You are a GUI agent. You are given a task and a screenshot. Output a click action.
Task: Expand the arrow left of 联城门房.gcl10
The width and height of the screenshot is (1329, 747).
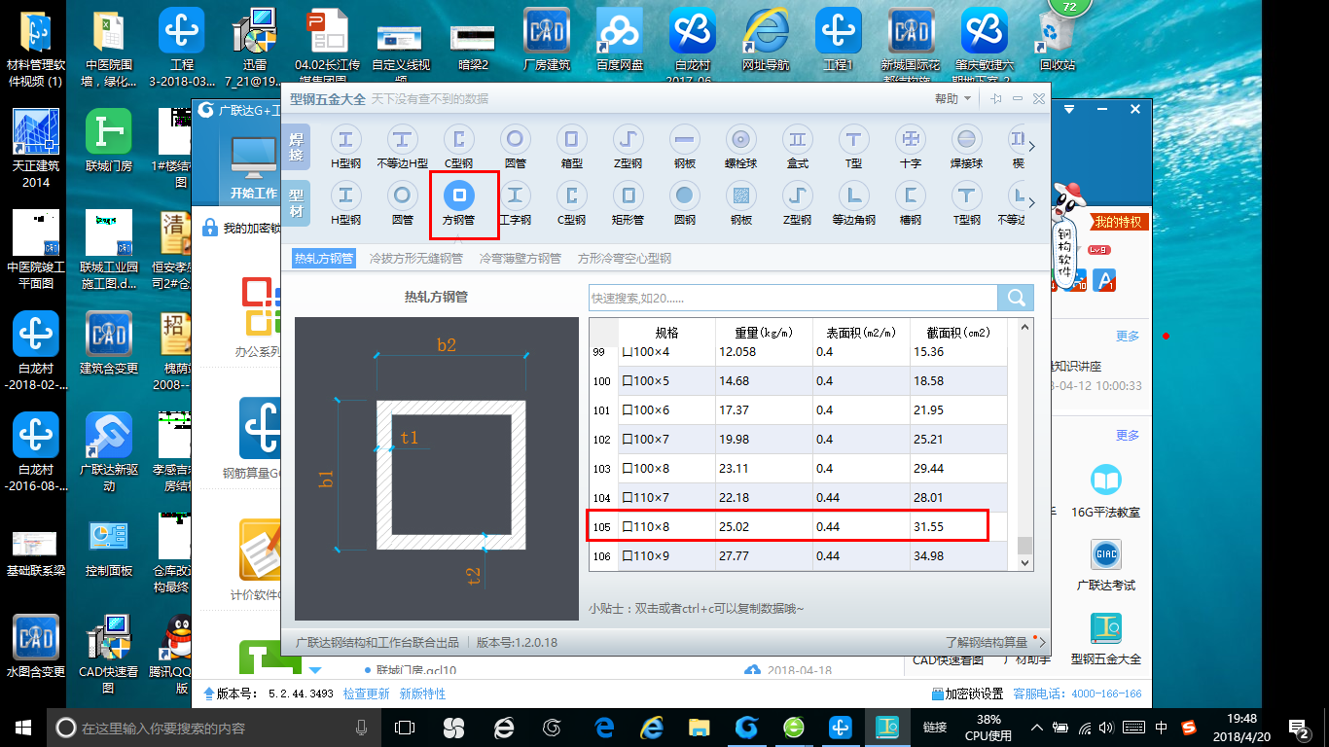click(315, 669)
